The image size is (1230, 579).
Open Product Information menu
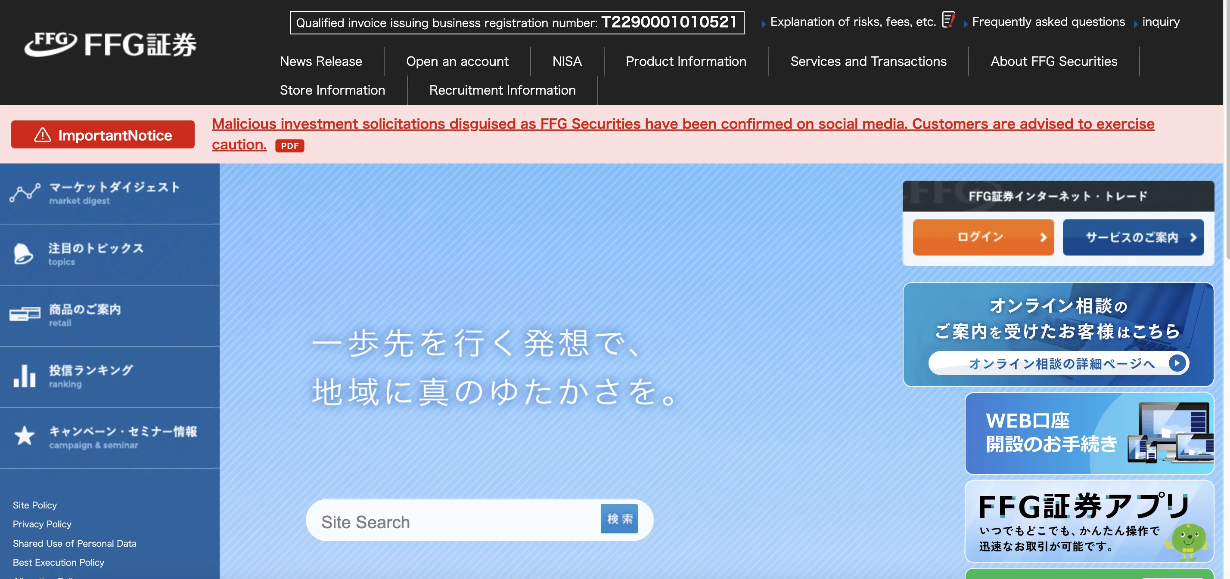tap(686, 62)
